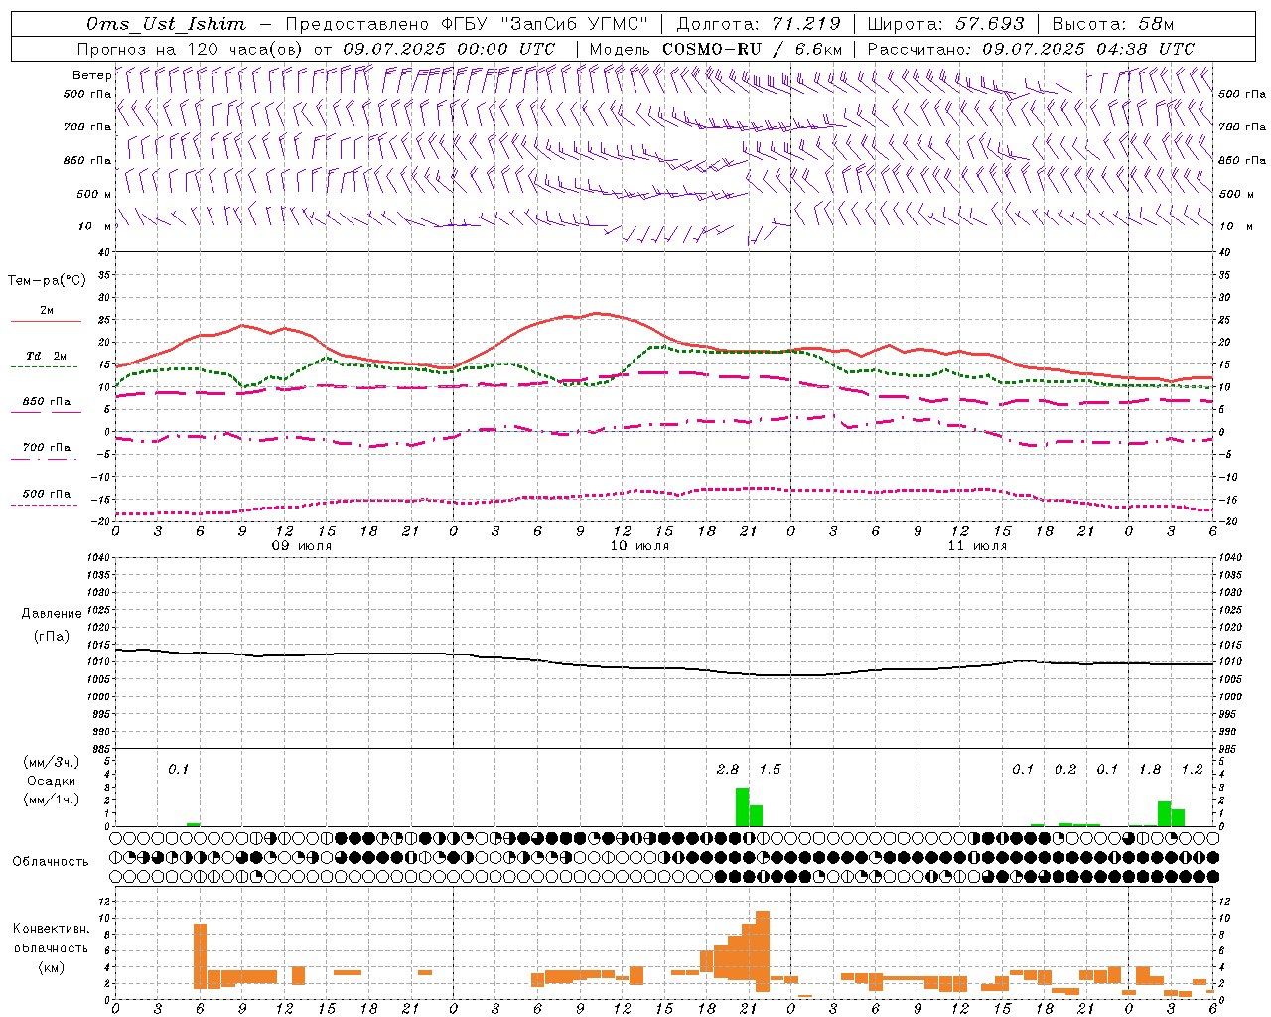Click the precipitation value 1.8

[x=1150, y=769]
